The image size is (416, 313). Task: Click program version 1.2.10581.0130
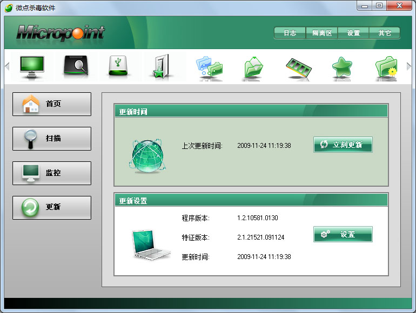(258, 218)
